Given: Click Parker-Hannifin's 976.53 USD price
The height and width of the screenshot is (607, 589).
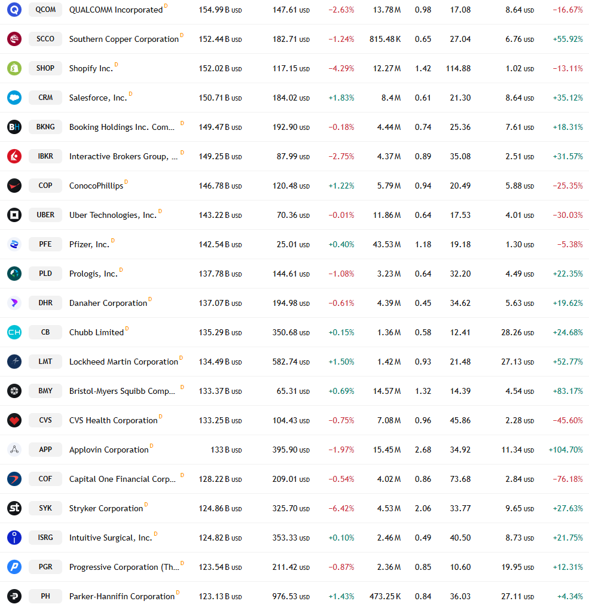Looking at the screenshot, I should tap(291, 597).
